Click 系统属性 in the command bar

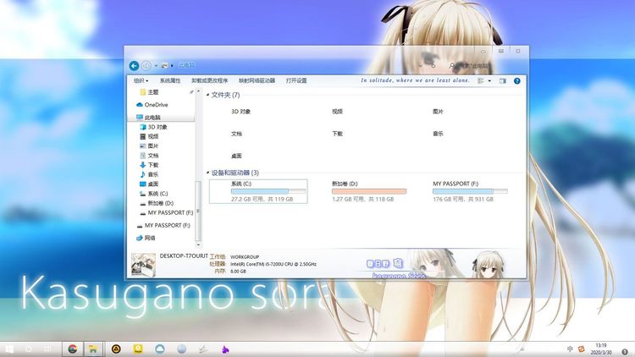(170, 80)
